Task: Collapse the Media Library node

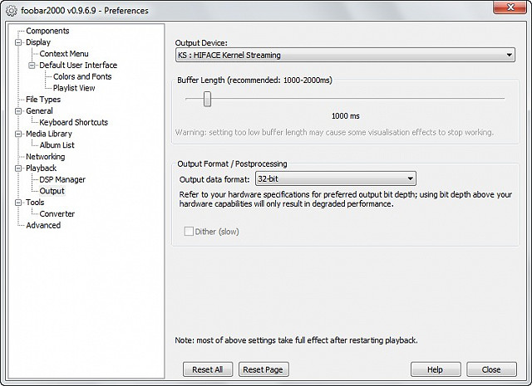Action: coord(18,134)
